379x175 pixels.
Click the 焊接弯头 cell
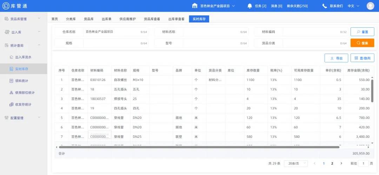tap(121, 99)
